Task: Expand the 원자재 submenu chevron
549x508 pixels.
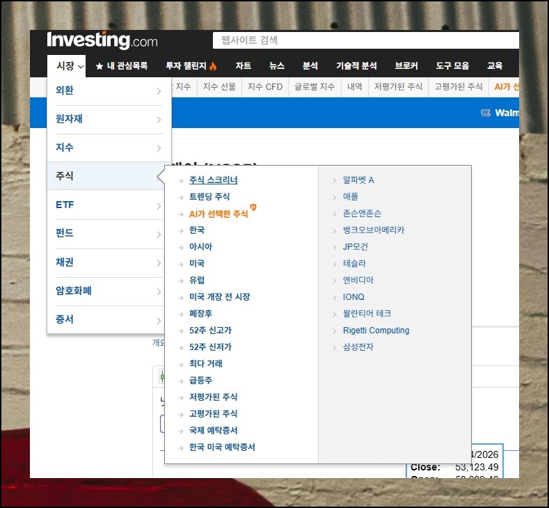Action: (x=159, y=120)
